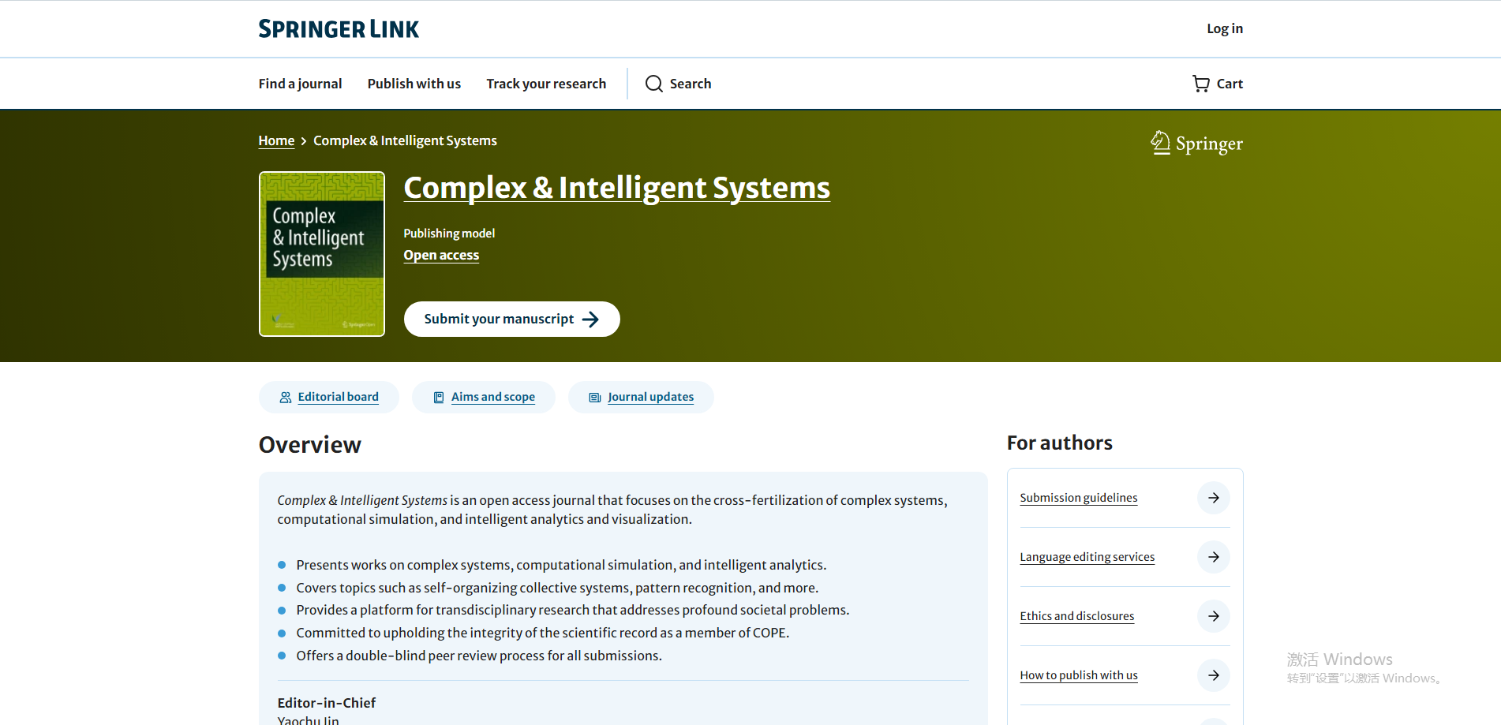Click the shopping cart icon
Screen dimensions: 1501x725
click(x=1201, y=84)
